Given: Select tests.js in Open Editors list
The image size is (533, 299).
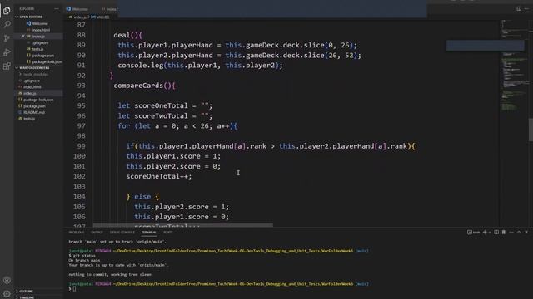Looking at the screenshot, I should pyautogui.click(x=37, y=49).
